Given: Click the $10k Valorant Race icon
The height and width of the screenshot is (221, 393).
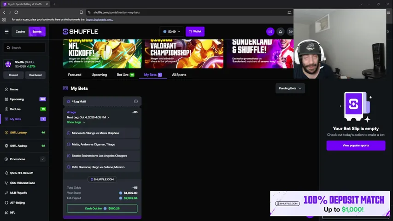Looking at the screenshot, I should pyautogui.click(x=6, y=183).
